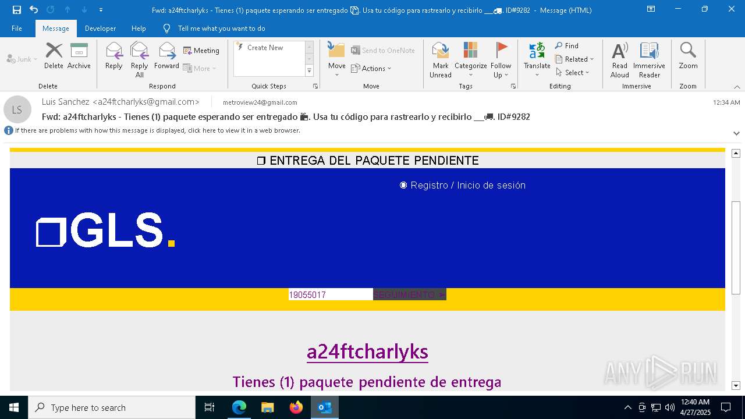The width and height of the screenshot is (745, 419).
Task: Reply to Luis Sanchez
Action: [113, 56]
